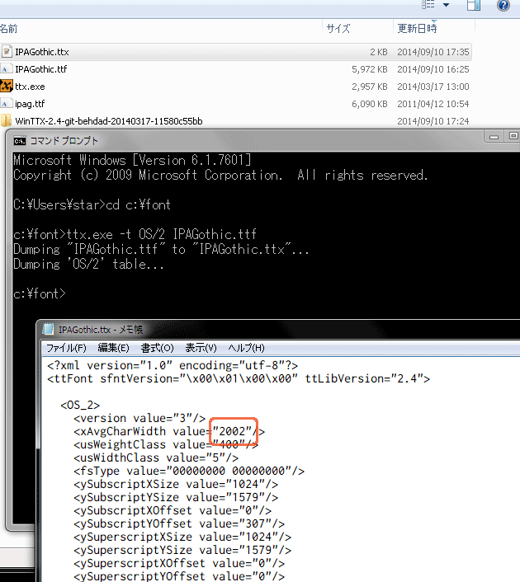This screenshot has height=582, width=520.
Task: Open Notepad's 編集(E) menu
Action: click(x=113, y=348)
